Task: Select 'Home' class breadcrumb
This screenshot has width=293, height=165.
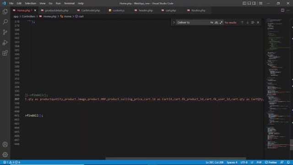Action: [67, 16]
